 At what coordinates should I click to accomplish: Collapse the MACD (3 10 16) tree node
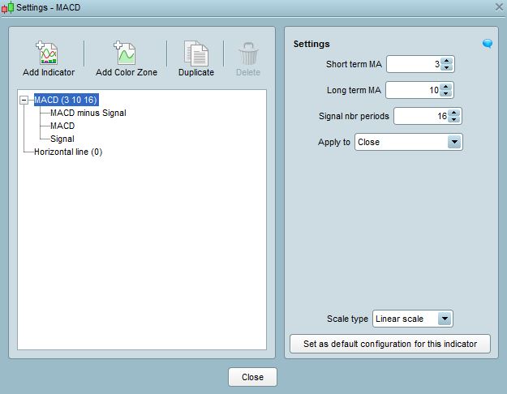(x=24, y=100)
